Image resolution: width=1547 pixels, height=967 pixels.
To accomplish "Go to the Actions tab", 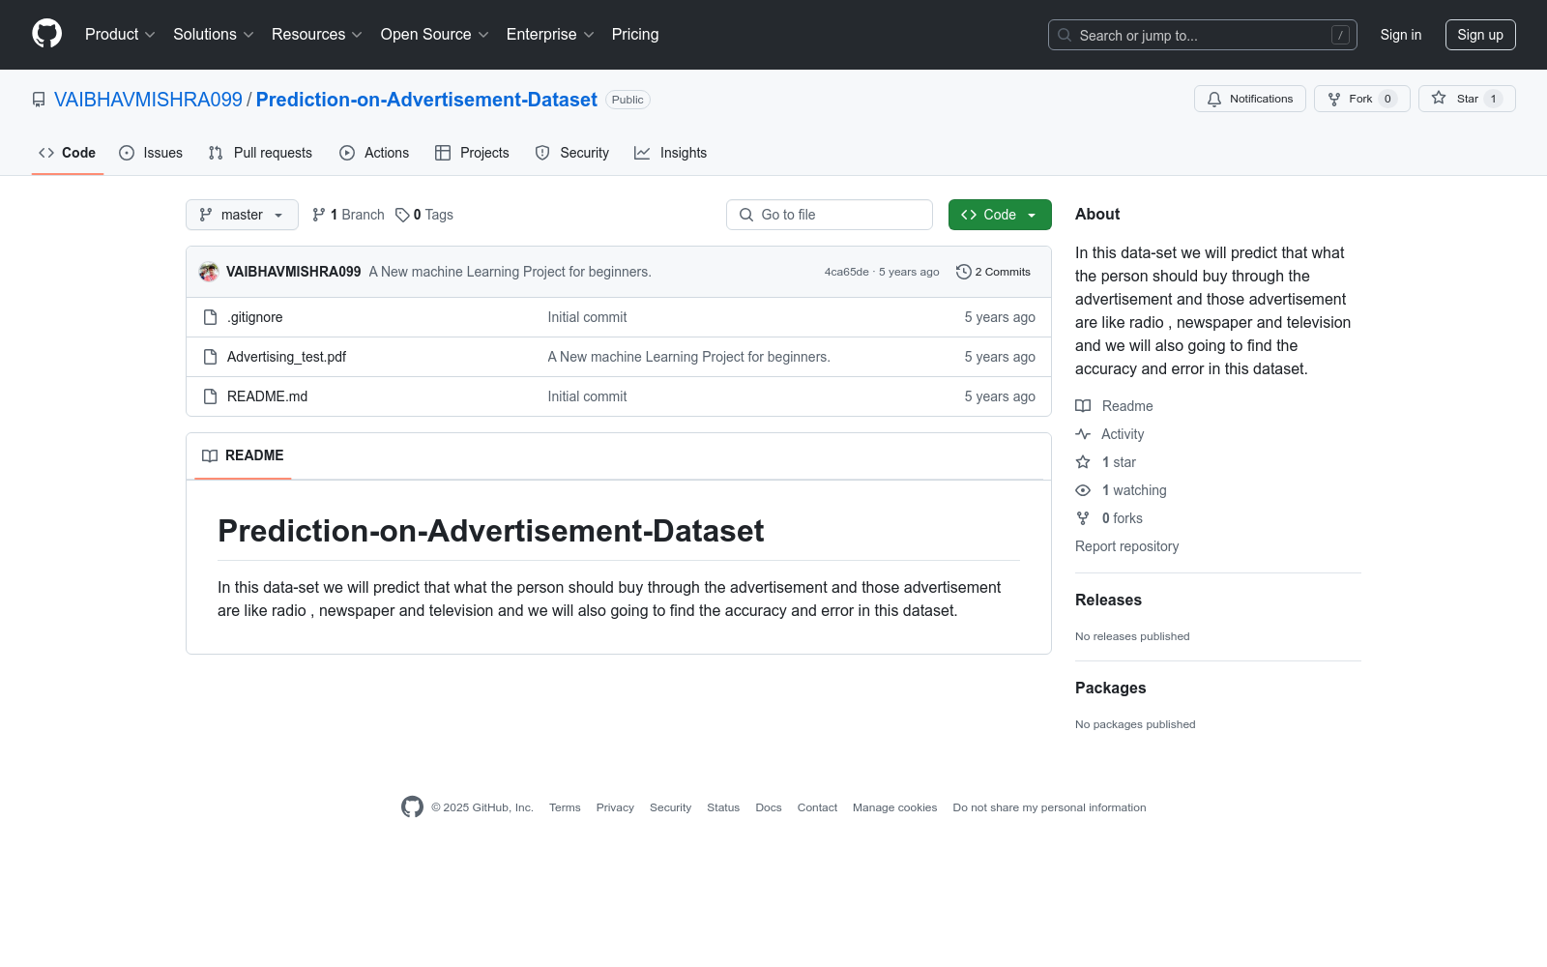I will coord(374,153).
